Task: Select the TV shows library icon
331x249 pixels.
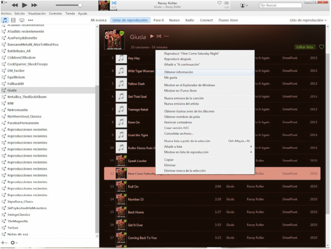Action: pos(22,20)
